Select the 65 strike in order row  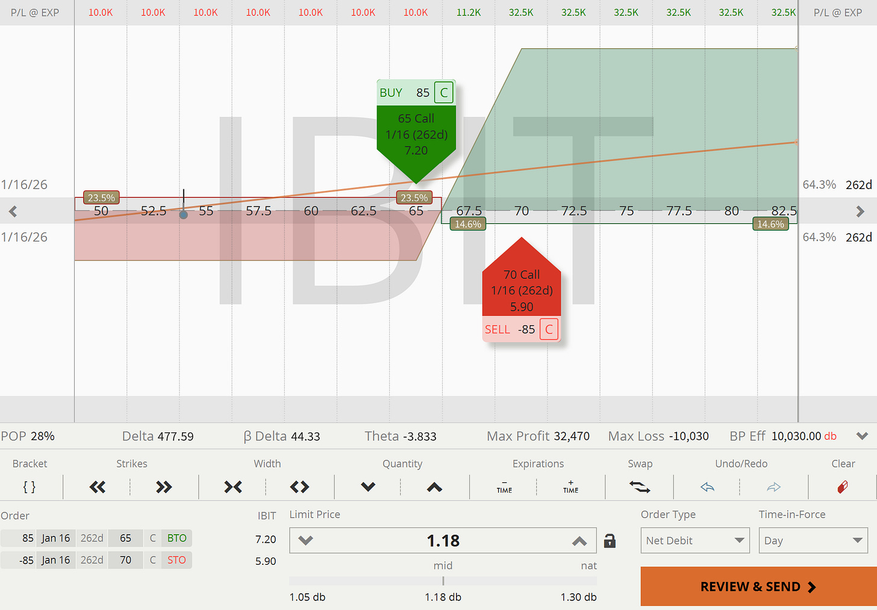[125, 538]
